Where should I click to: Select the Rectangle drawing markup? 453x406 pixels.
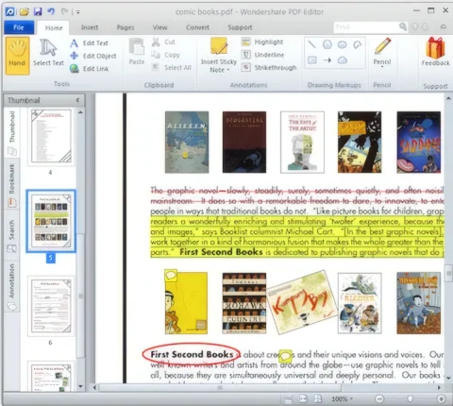(x=311, y=59)
